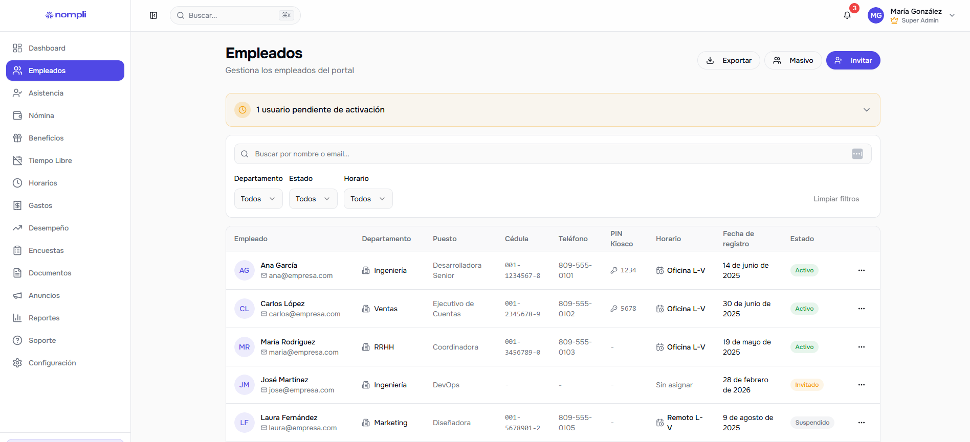The width and height of the screenshot is (970, 442).
Task: Navigate to Configuración in the sidebar
Action: [x=52, y=363]
